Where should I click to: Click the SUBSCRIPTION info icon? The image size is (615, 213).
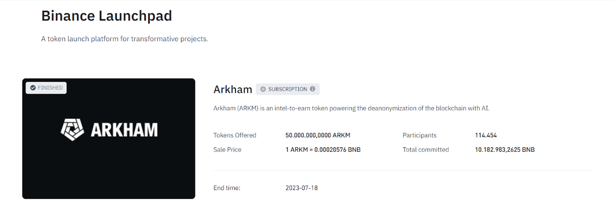[x=312, y=89]
